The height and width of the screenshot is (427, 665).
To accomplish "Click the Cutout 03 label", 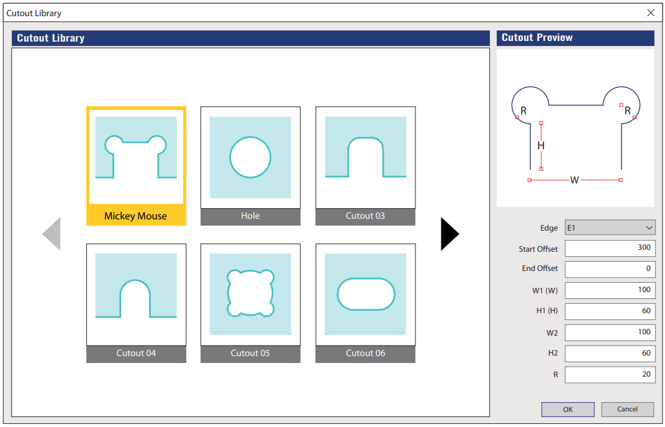I will (365, 216).
